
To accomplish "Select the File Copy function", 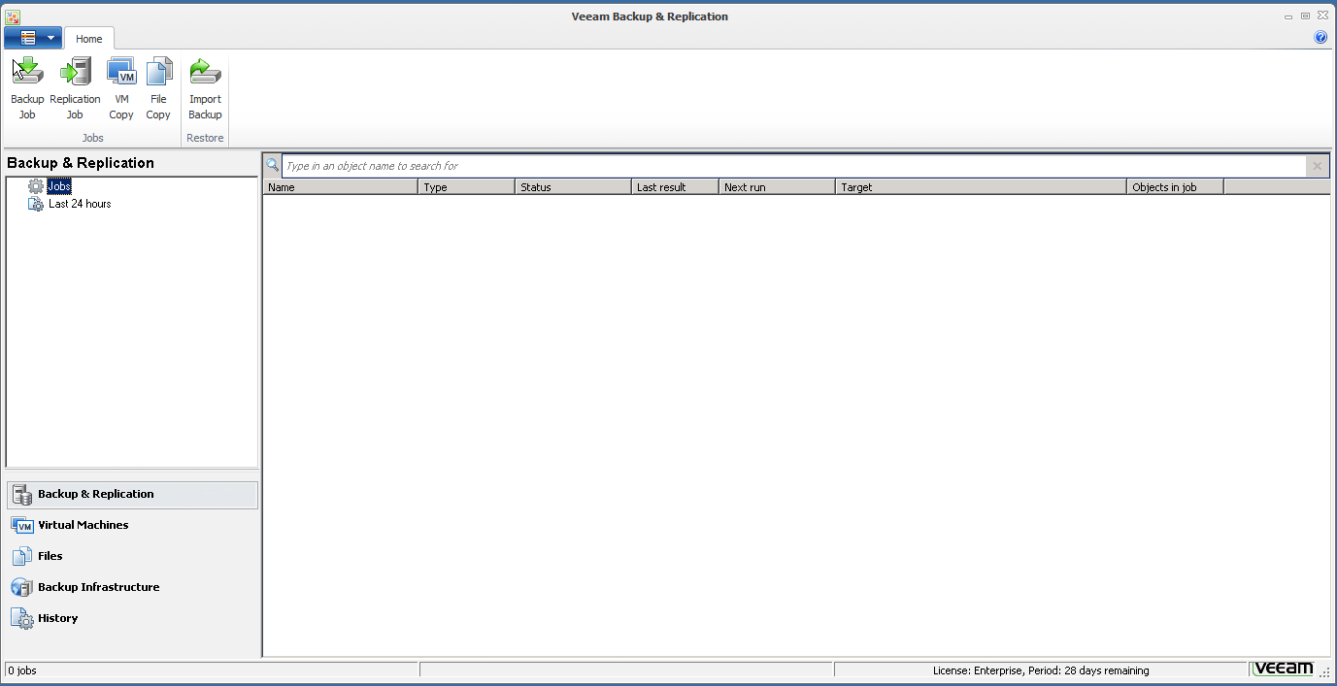I will click(157, 85).
